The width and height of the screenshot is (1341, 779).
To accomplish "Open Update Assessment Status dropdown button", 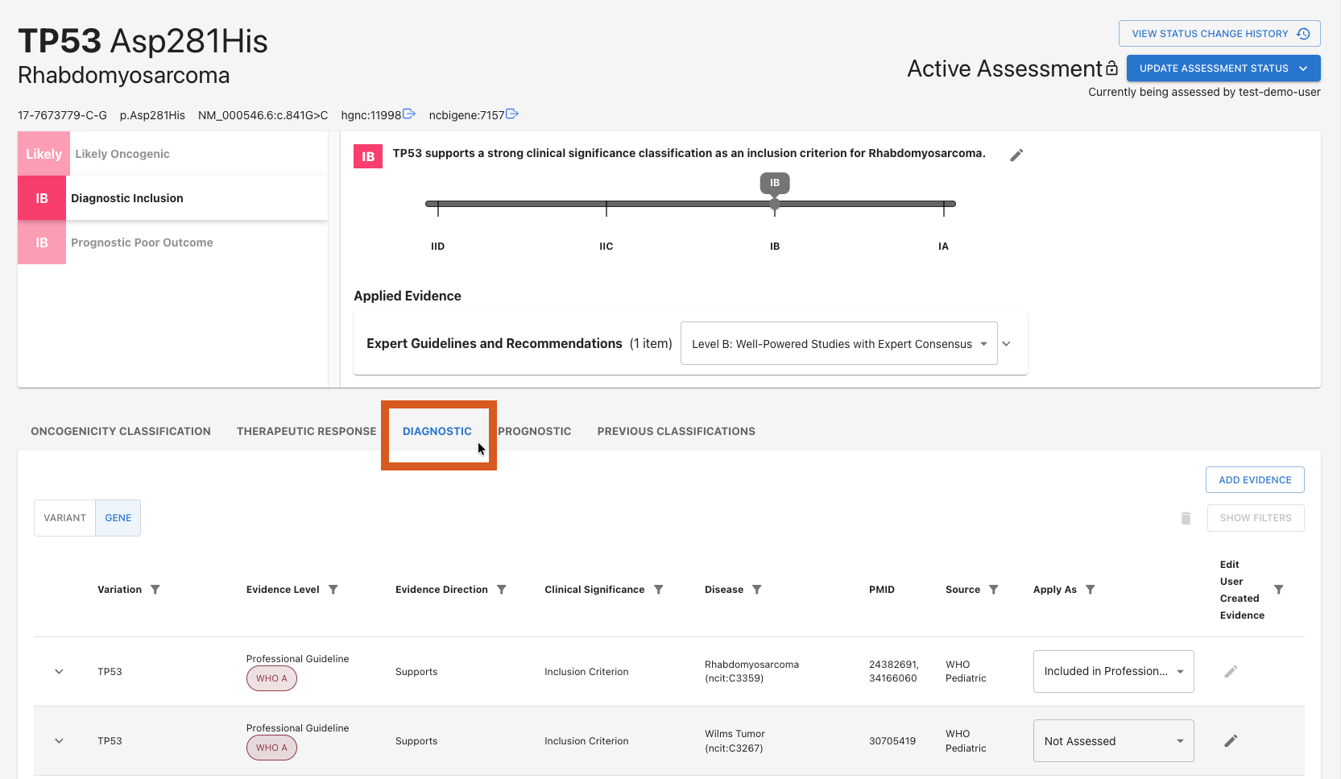I will coord(1223,68).
